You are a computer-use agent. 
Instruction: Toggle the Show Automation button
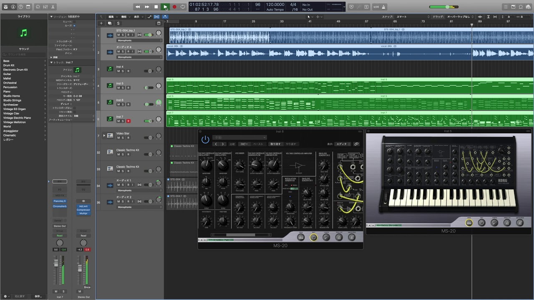[x=150, y=17]
